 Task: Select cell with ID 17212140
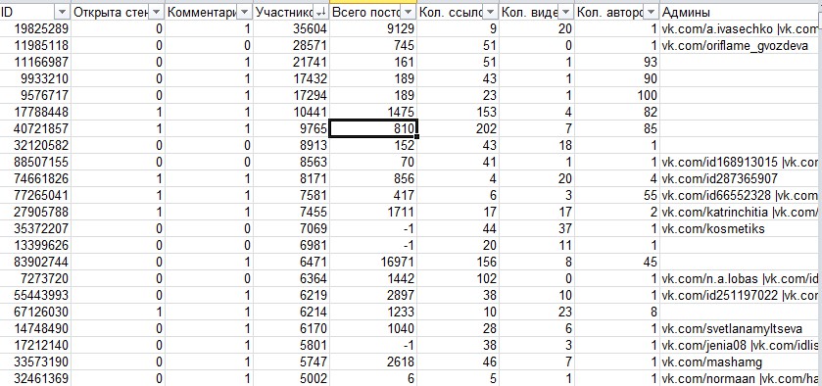click(35, 345)
